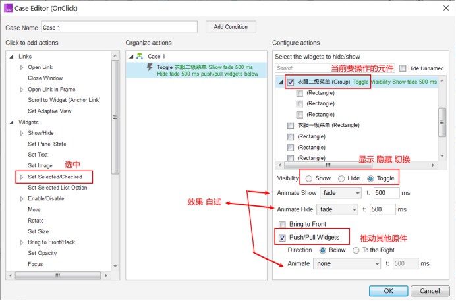
Task: Select the Set Text action
Action: 38,155
